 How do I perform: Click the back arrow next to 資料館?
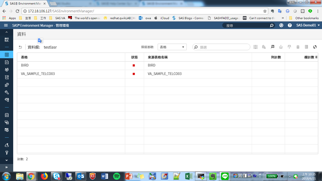20,47
